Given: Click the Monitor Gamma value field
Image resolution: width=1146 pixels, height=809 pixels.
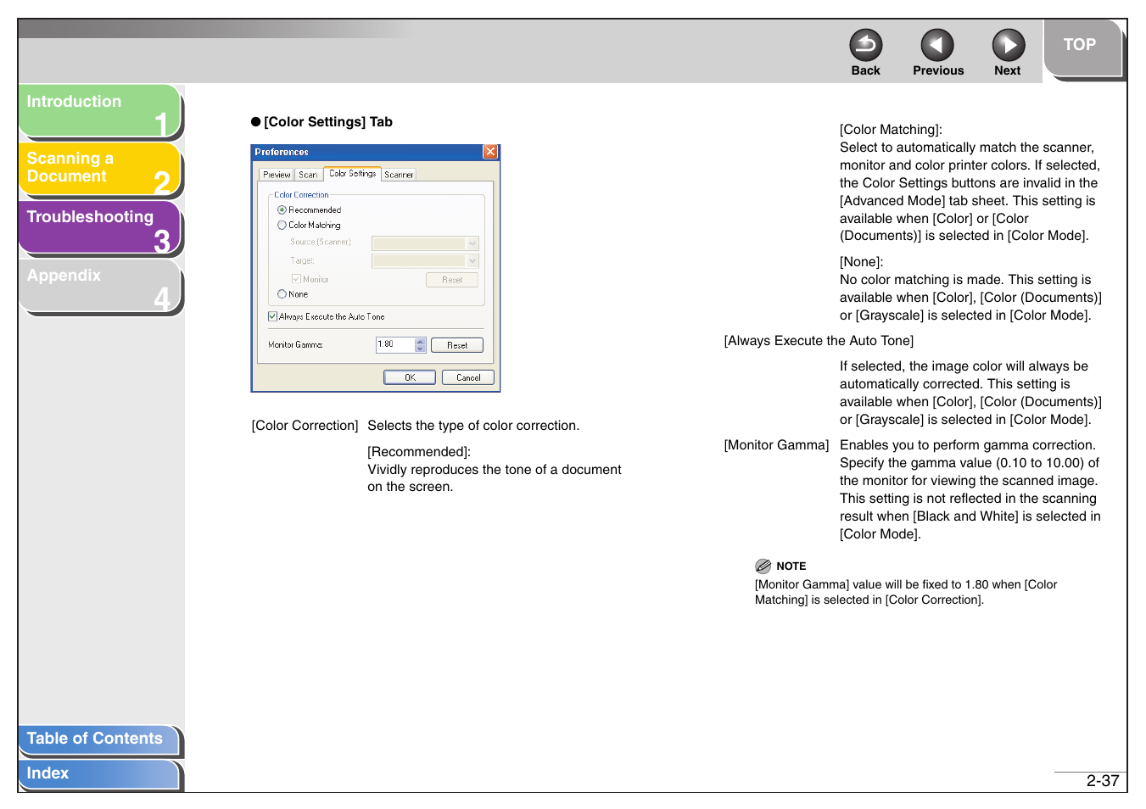Looking at the screenshot, I should (395, 344).
